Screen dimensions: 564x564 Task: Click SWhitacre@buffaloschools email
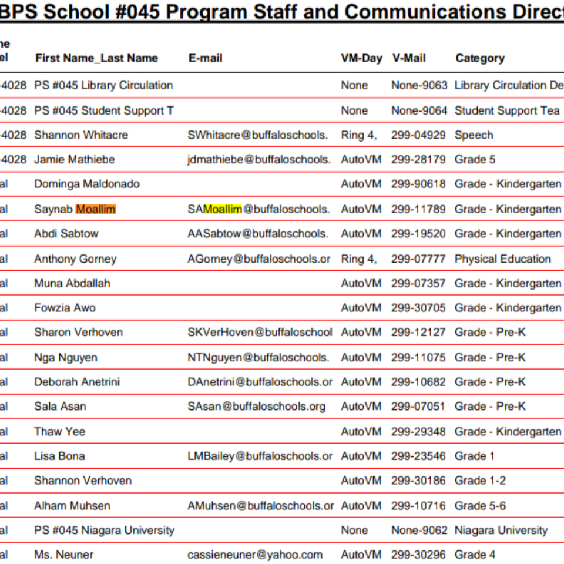point(257,135)
